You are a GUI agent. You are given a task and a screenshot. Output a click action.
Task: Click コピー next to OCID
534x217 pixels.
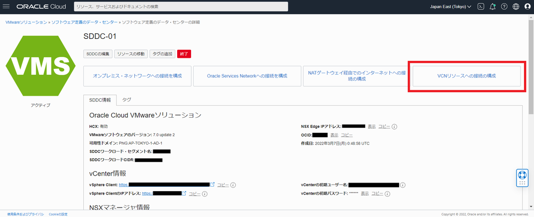(x=347, y=135)
